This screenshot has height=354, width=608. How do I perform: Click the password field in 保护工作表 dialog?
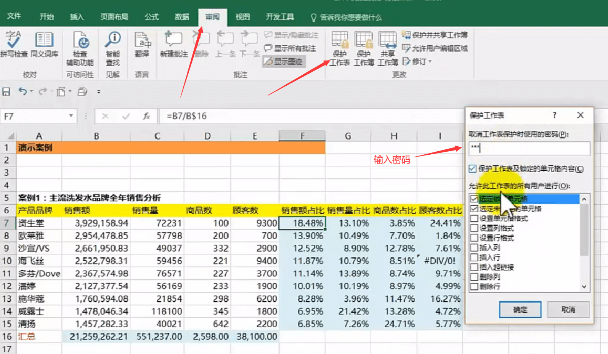click(x=529, y=148)
